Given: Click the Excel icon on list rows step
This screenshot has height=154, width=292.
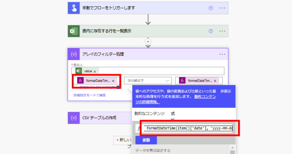Looking at the screenshot, I should [x=74, y=31].
